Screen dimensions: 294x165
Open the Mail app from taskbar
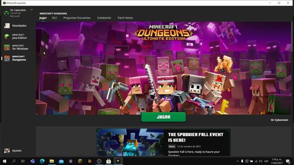(61, 161)
